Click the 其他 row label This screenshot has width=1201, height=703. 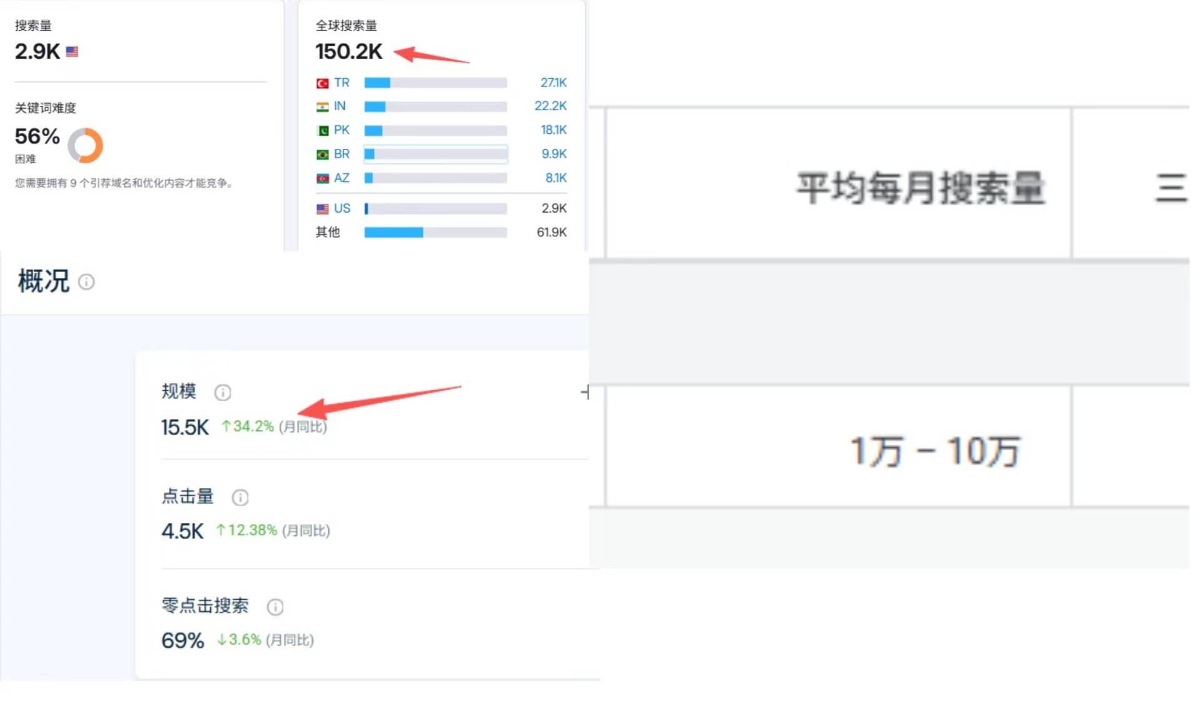coord(328,233)
